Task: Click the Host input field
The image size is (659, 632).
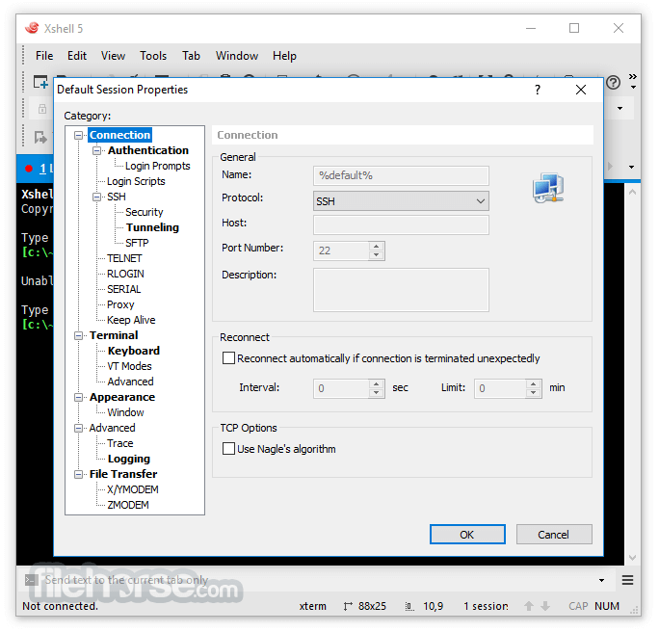Action: pos(401,224)
